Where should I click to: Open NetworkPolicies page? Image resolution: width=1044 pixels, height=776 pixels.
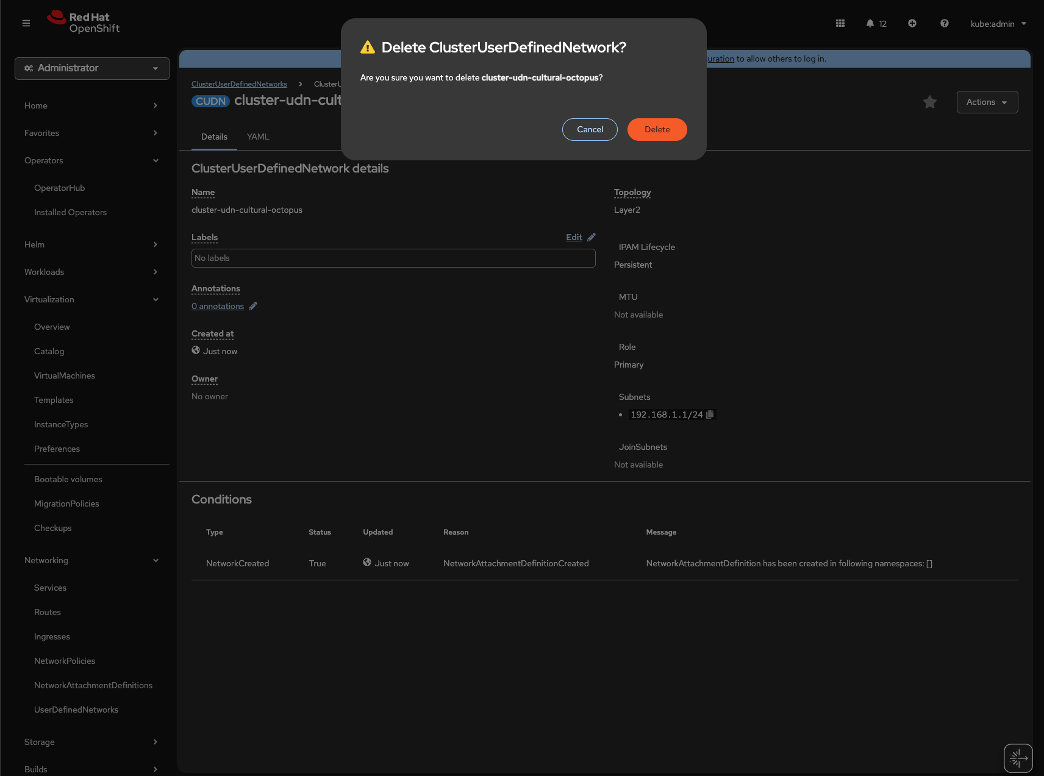[x=65, y=661]
